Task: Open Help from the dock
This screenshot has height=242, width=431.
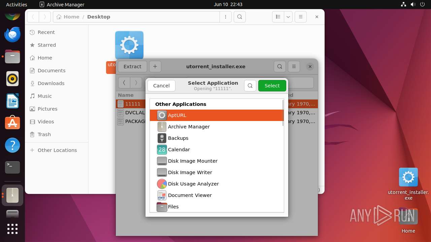Action: tap(12, 145)
